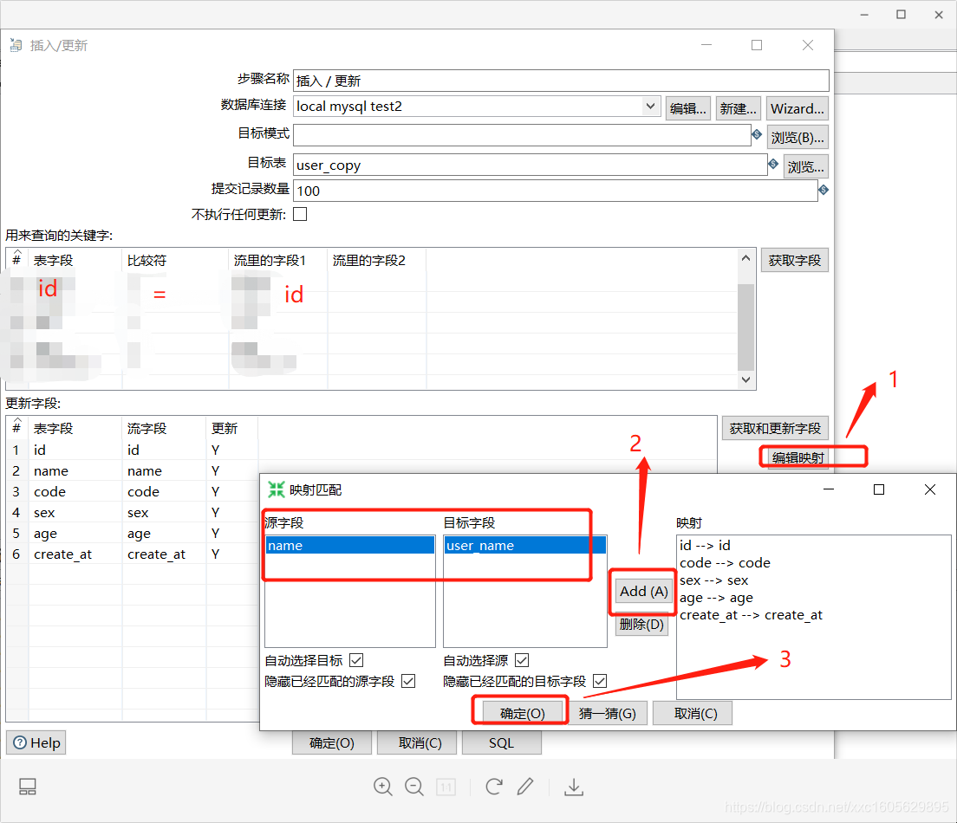Click Add (A) in mapping dialog
Screen dimensions: 957x823
[x=644, y=591]
